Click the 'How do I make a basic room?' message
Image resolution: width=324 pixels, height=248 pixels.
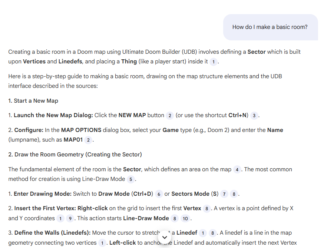(270, 27)
